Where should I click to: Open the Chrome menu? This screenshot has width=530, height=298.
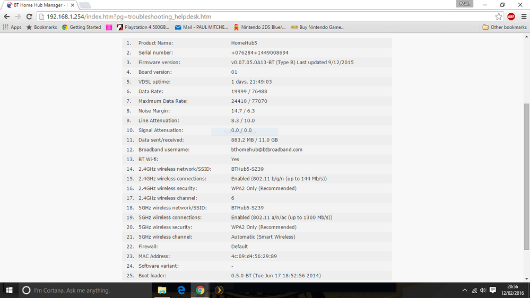pos(524,16)
